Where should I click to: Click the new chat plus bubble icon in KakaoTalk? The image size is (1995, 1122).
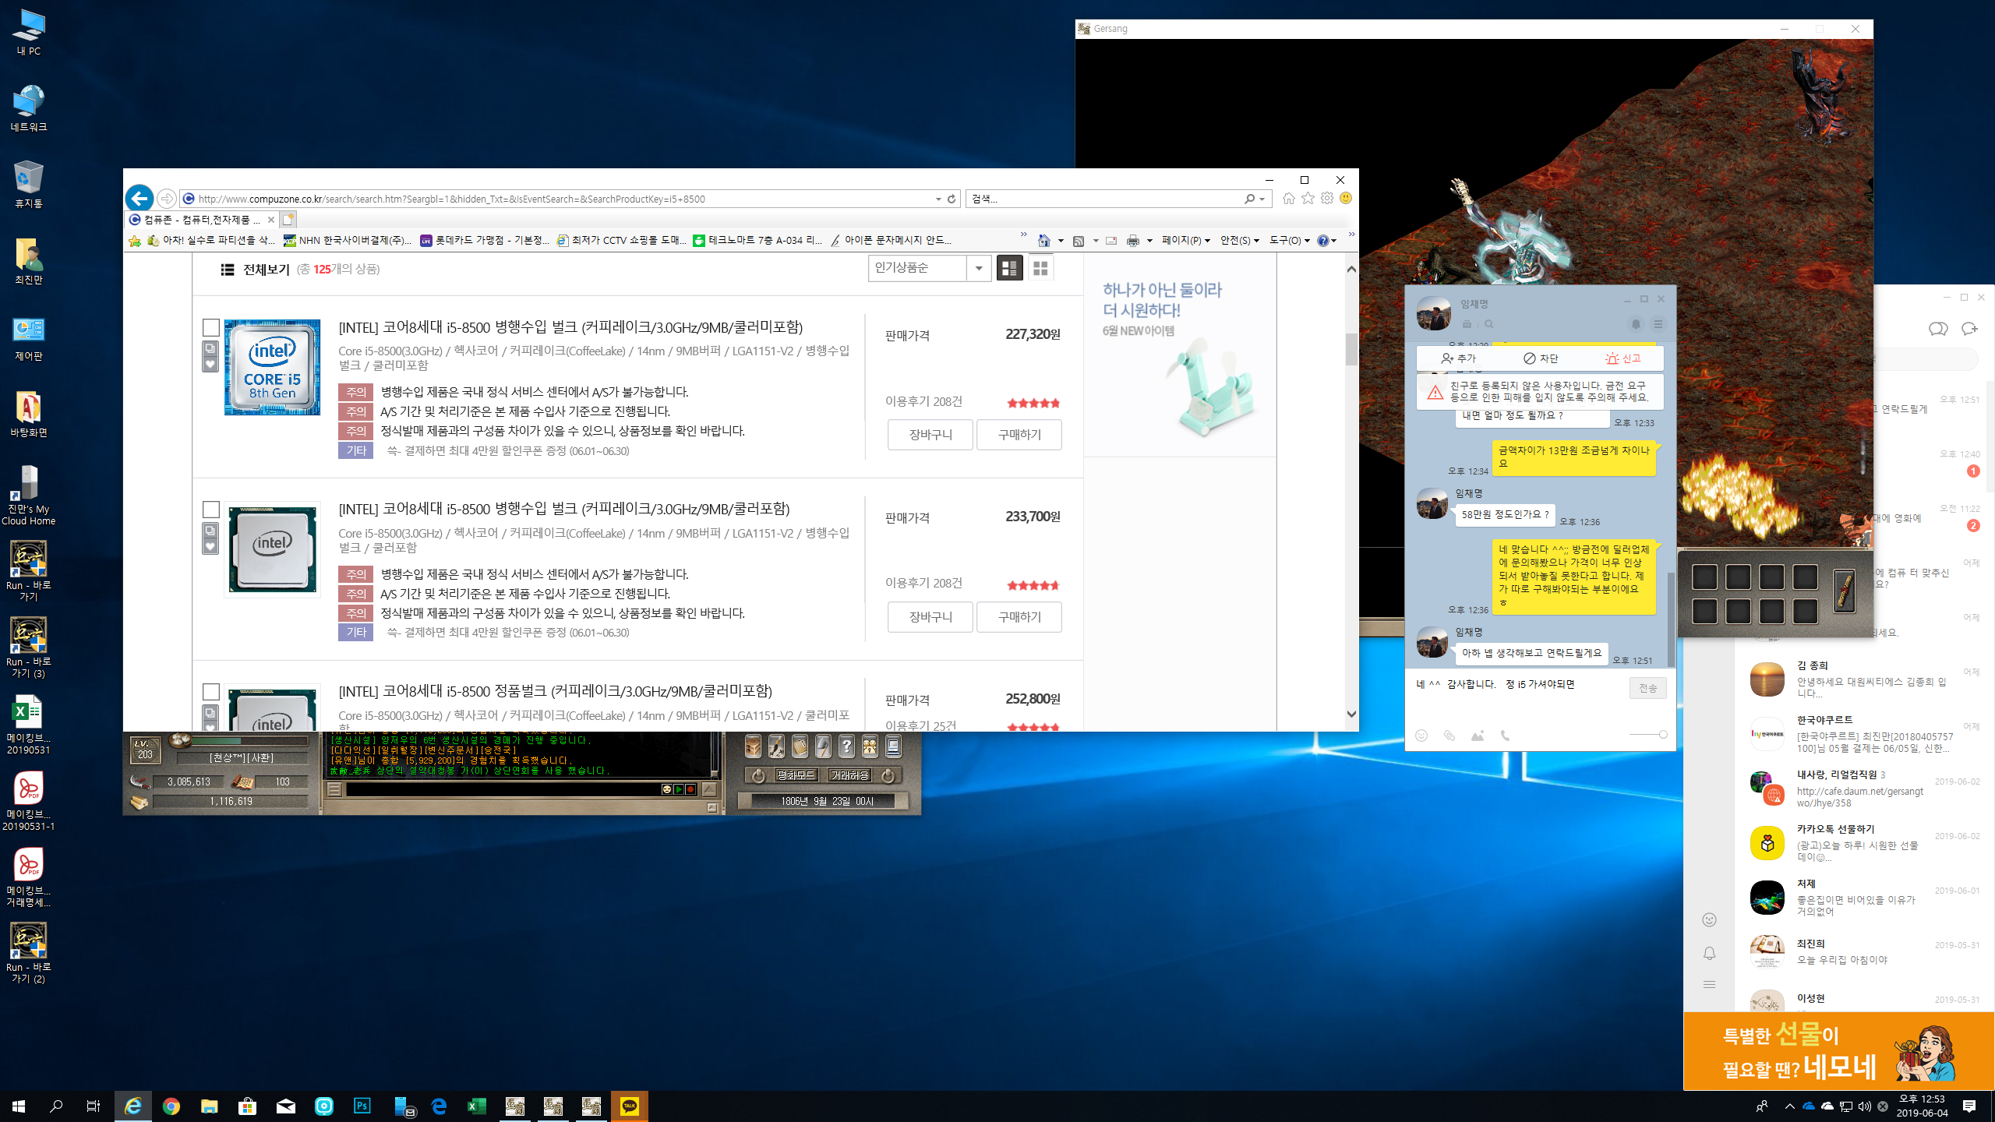1970,329
